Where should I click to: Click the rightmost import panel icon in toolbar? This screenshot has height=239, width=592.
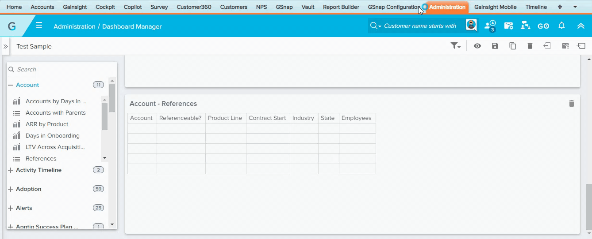click(581, 46)
